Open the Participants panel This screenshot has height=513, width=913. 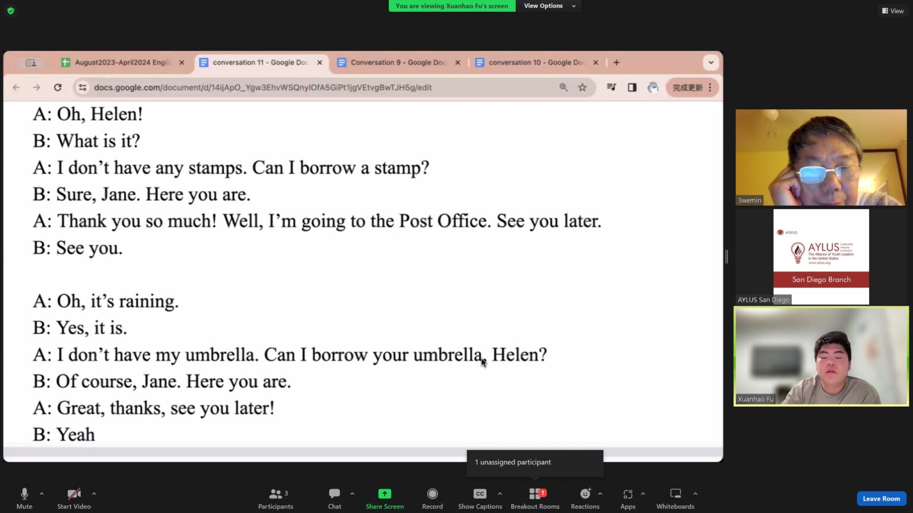point(275,498)
